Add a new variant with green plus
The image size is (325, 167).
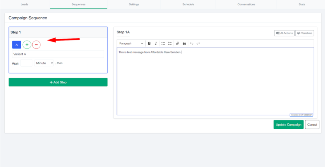click(x=27, y=45)
